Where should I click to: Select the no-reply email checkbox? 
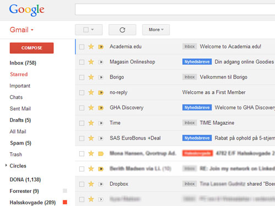tap(81, 93)
